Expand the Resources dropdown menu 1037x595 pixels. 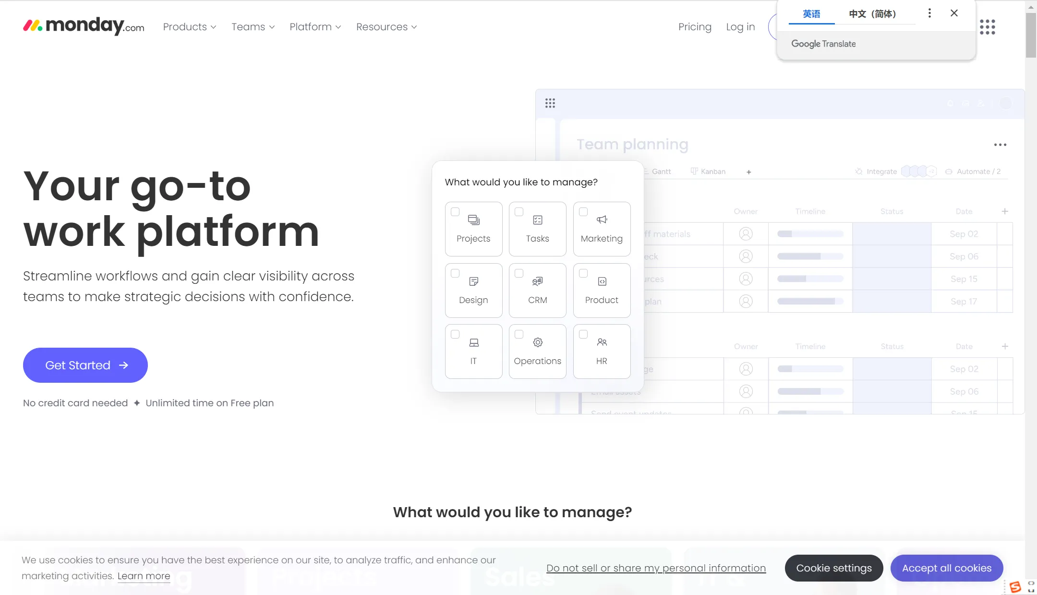tap(386, 27)
